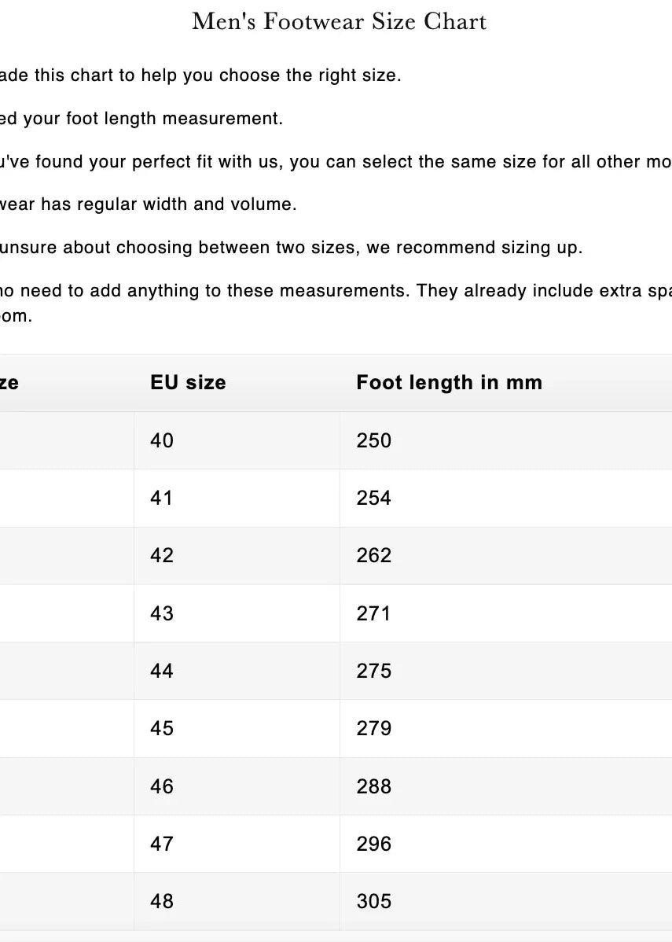The height and width of the screenshot is (942, 672).
Task: Click the "Foot length in mm" column header
Action: tap(449, 383)
